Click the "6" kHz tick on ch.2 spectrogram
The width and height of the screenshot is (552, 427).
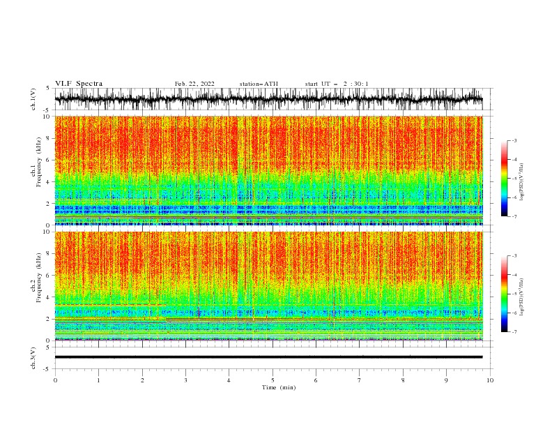[49, 275]
